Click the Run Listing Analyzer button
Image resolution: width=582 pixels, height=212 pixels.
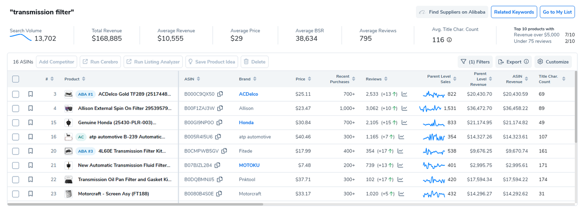(x=153, y=62)
